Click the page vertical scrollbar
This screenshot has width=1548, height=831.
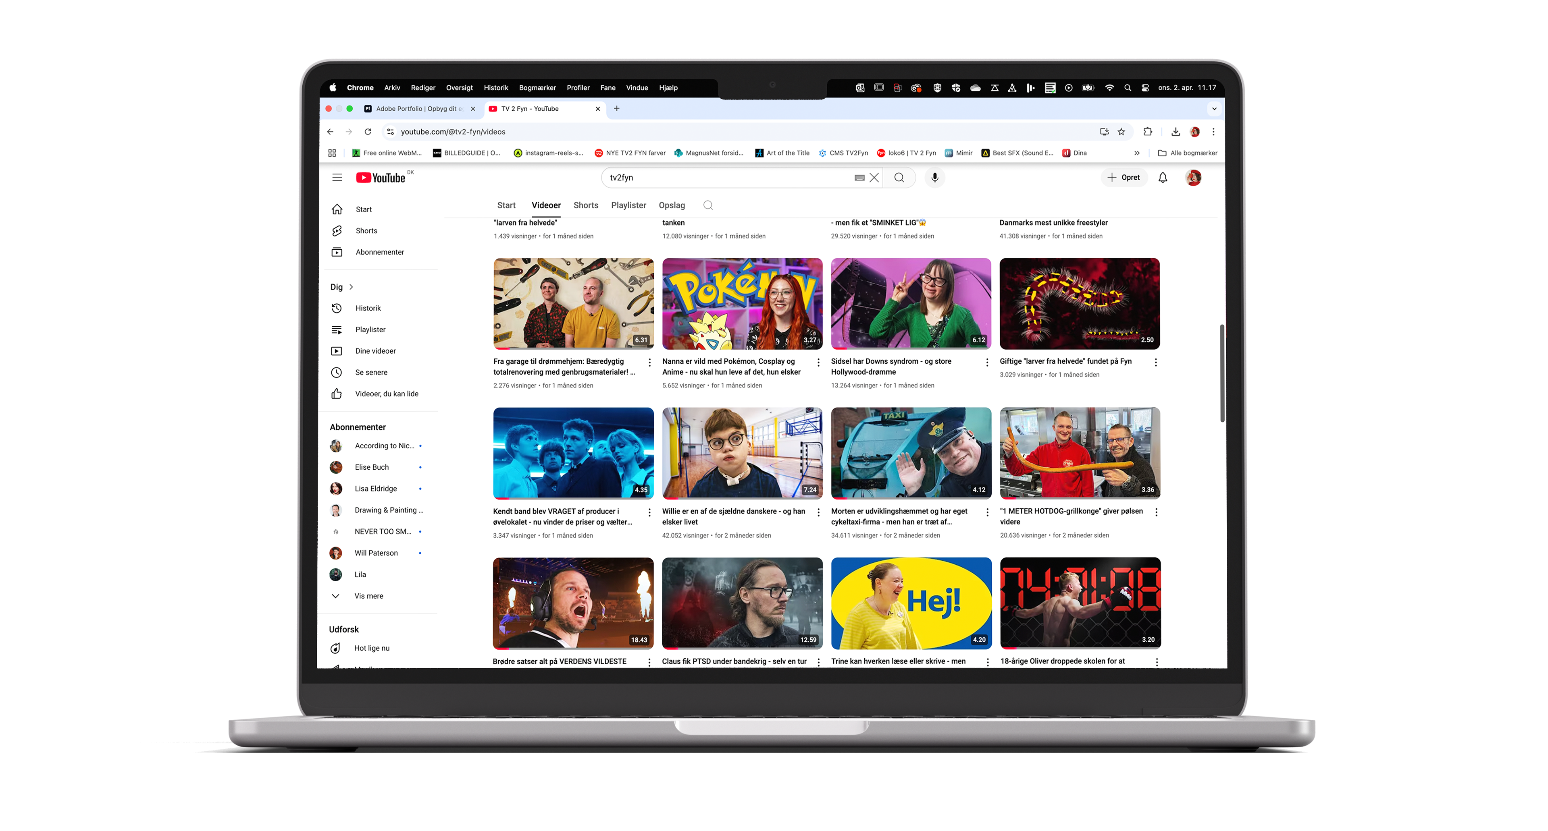(1222, 373)
